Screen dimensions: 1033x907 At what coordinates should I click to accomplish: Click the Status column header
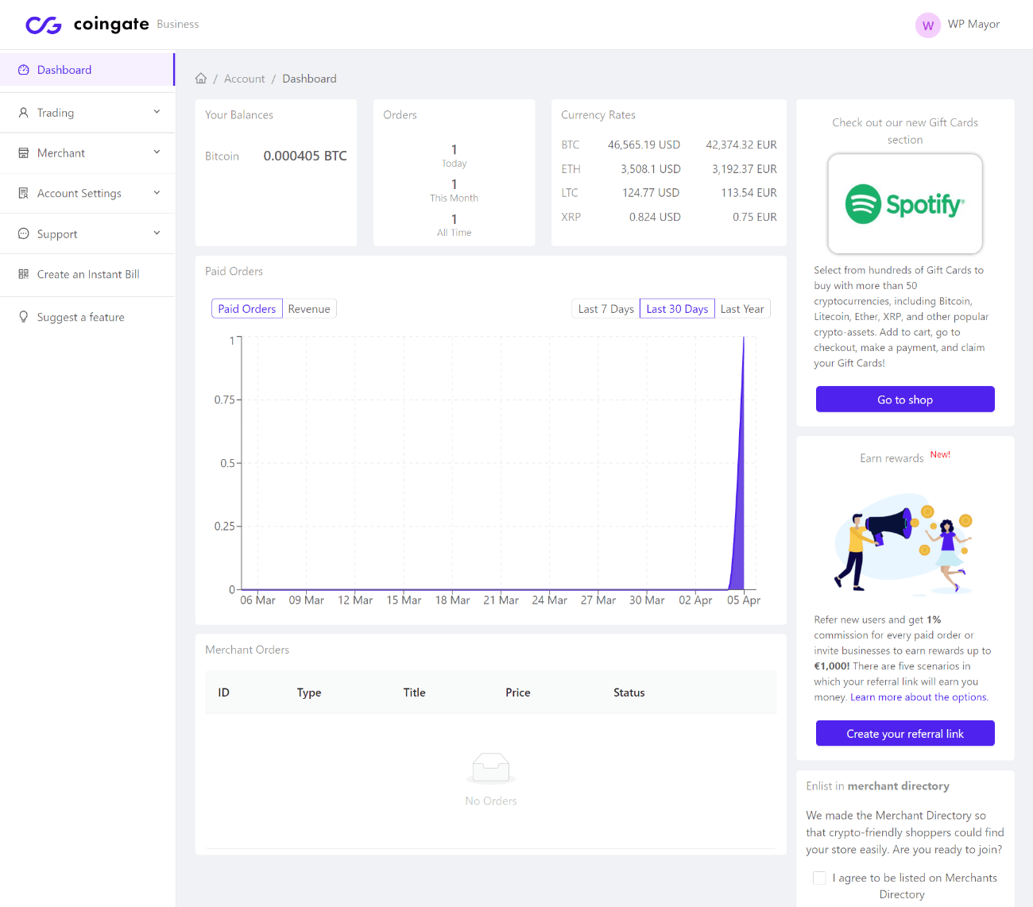(x=629, y=693)
